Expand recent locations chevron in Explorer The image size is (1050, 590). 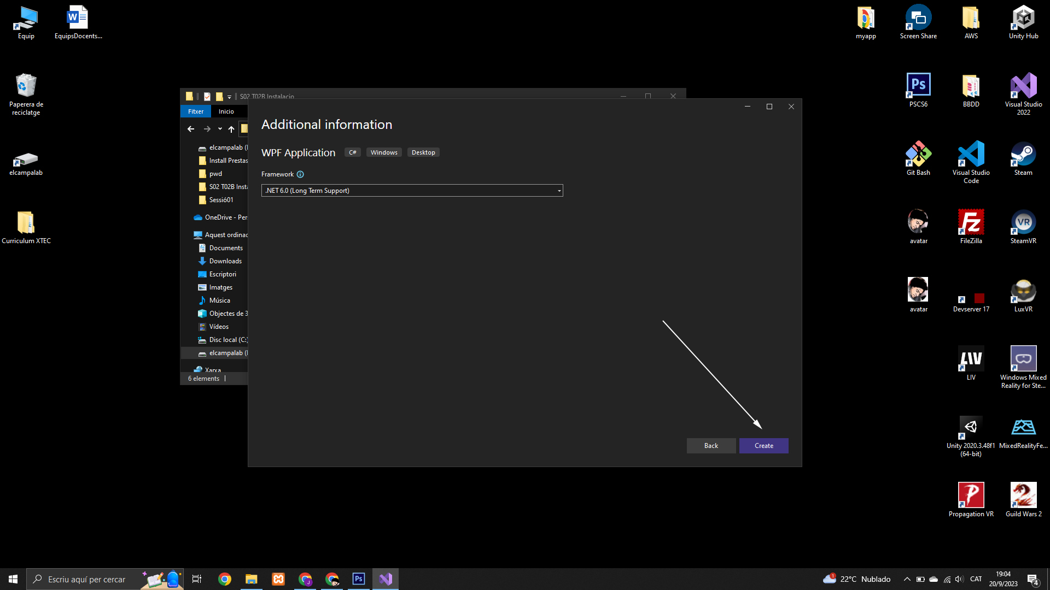(220, 129)
